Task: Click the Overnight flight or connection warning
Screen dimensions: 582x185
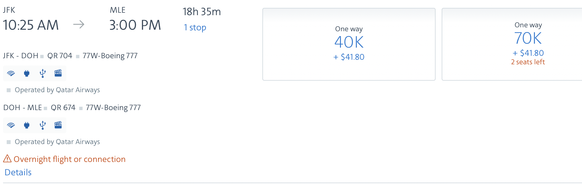Action: [69, 159]
